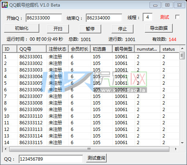Select the row with QQ 862333113

(x=91, y=129)
